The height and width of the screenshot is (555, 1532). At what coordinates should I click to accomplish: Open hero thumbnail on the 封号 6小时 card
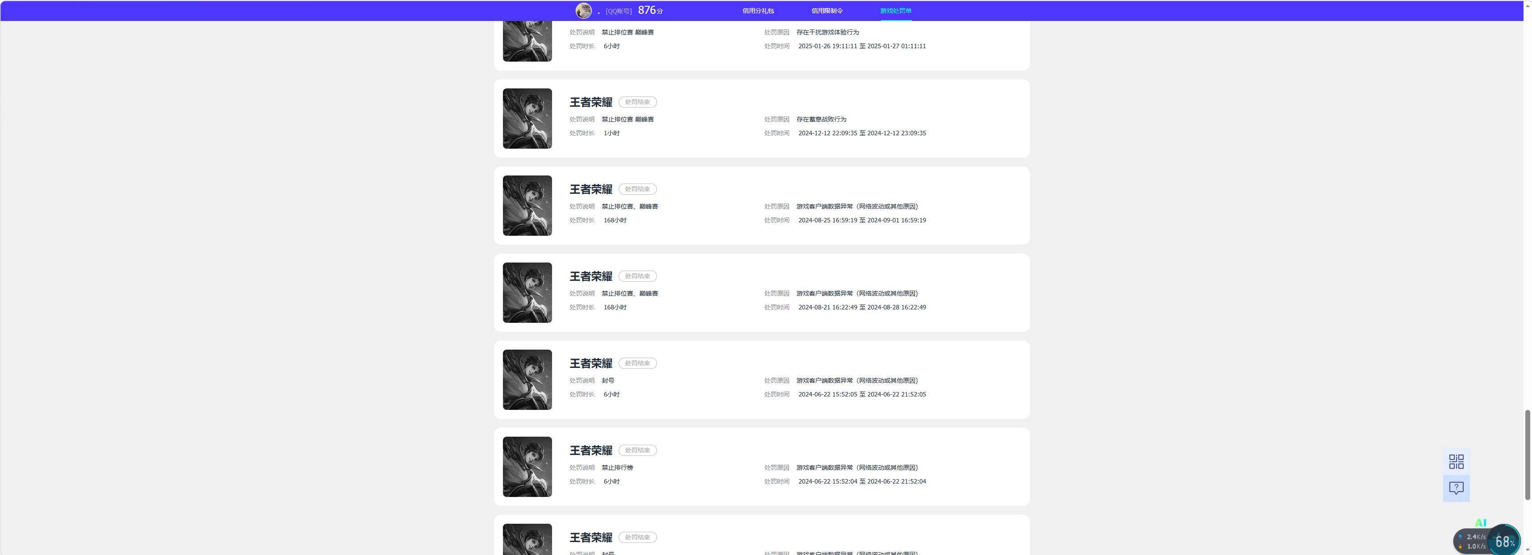click(x=527, y=380)
